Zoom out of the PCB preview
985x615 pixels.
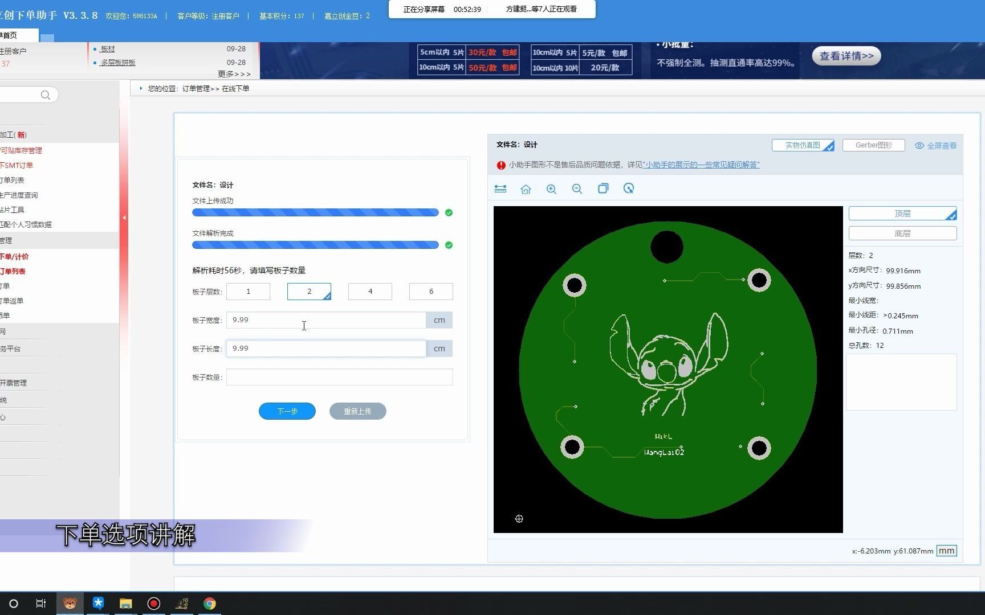(x=577, y=189)
